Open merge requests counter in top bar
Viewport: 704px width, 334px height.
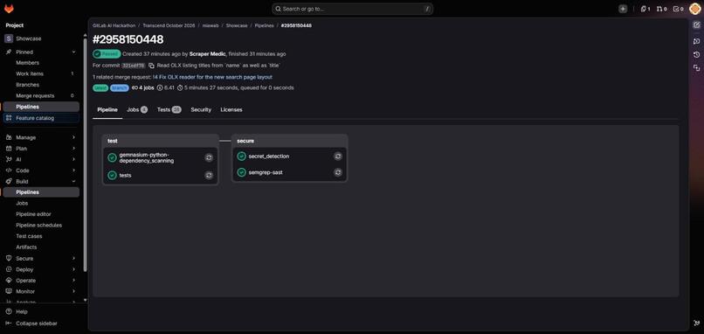(x=662, y=9)
